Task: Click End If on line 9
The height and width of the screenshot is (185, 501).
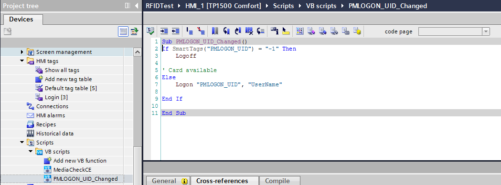Action: coord(172,99)
